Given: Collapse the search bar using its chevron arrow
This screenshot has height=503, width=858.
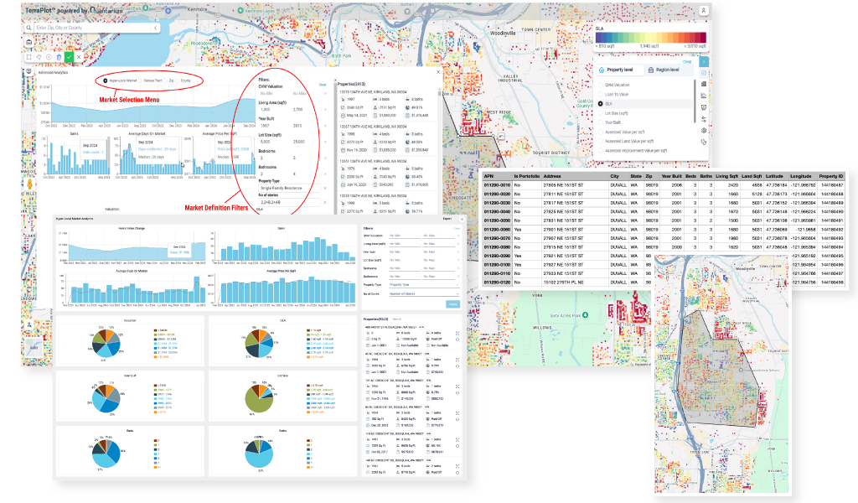Looking at the screenshot, I should (155, 28).
